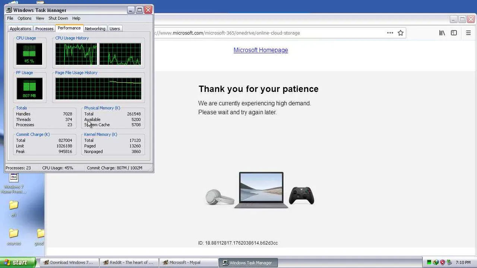Switch to Microsoft - Mypal taskbar window
Image resolution: width=477 pixels, height=268 pixels.
pyautogui.click(x=189, y=262)
